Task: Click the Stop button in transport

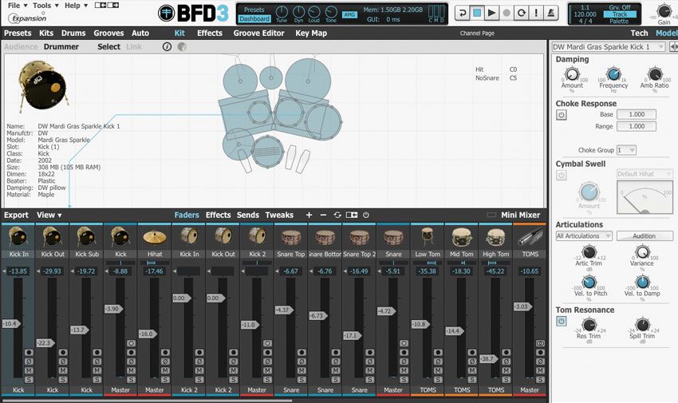Action: [477, 13]
